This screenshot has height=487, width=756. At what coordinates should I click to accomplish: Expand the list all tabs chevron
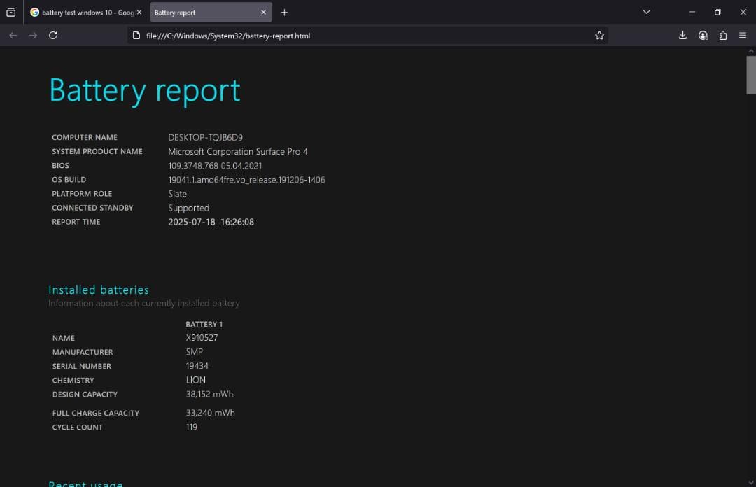646,12
